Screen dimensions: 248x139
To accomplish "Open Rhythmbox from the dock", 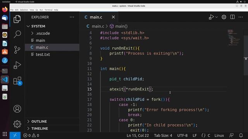I will (x=5, y=35).
